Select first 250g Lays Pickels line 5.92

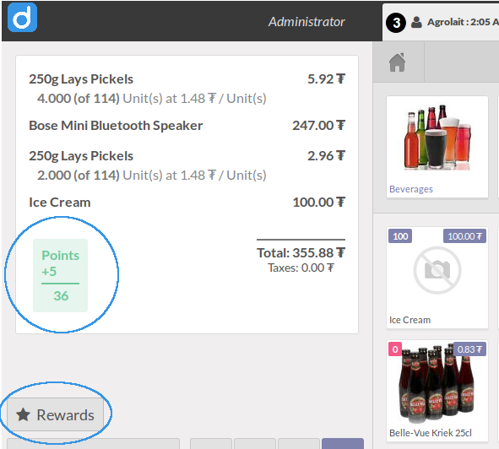pos(187,89)
